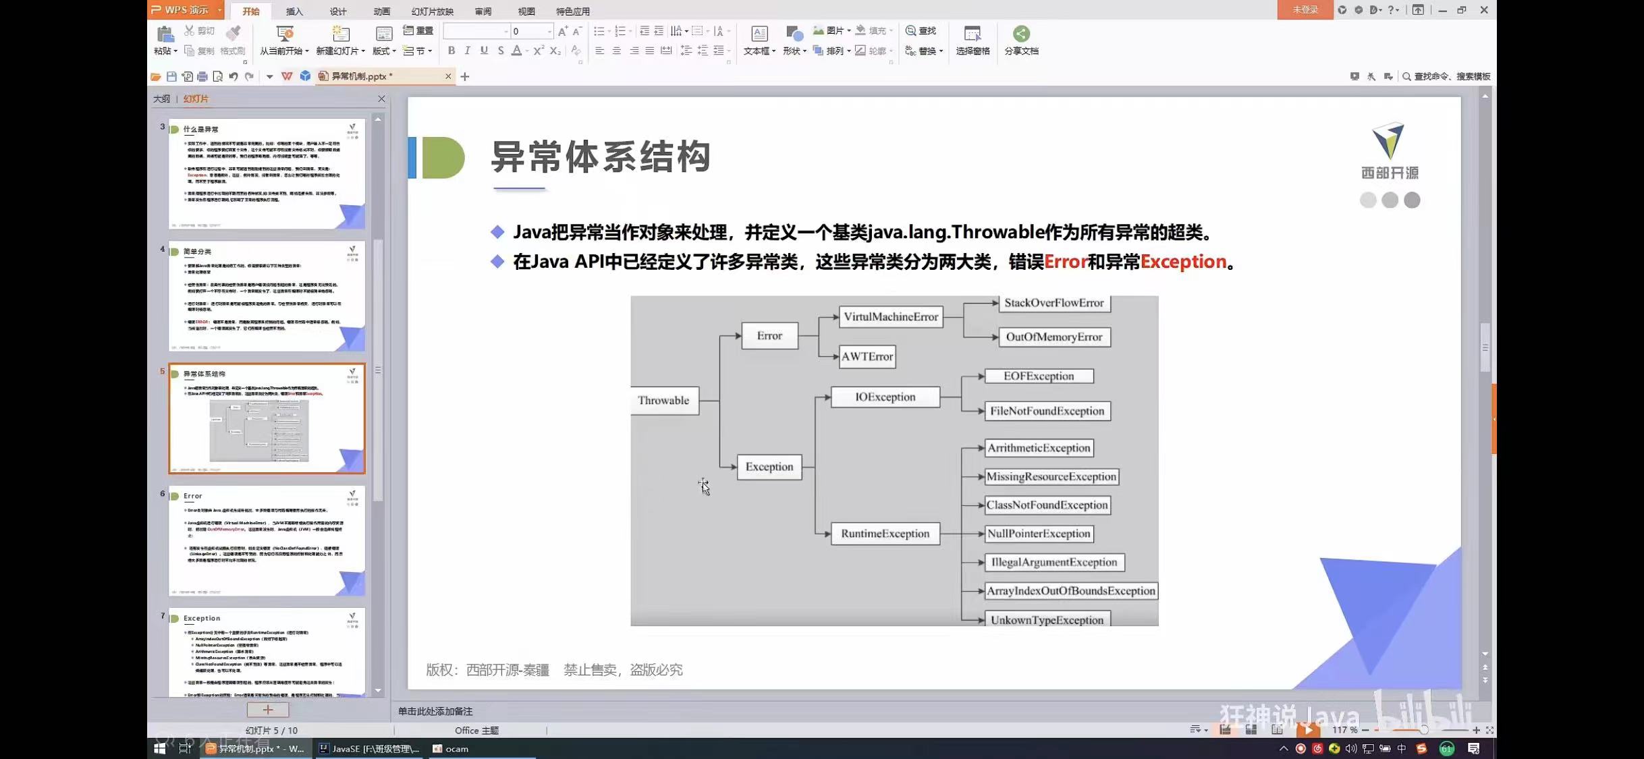Toggle bold formatting

point(451,51)
